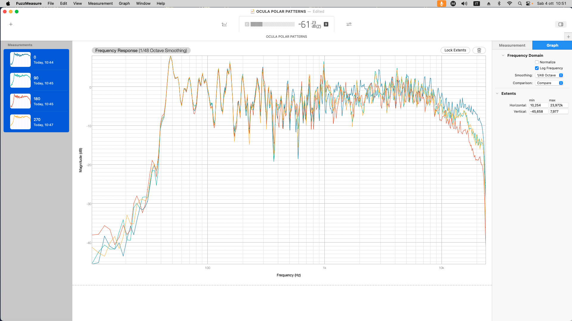Open the Bluetooth menu bar icon
The width and height of the screenshot is (572, 321).
[x=499, y=4]
